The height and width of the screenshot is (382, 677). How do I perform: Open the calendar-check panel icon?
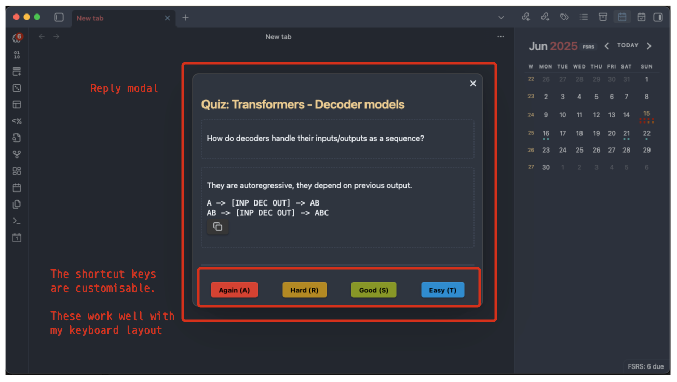tap(641, 17)
